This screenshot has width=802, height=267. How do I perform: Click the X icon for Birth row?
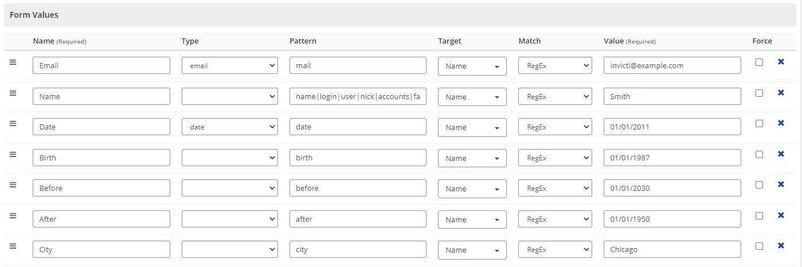(x=781, y=154)
